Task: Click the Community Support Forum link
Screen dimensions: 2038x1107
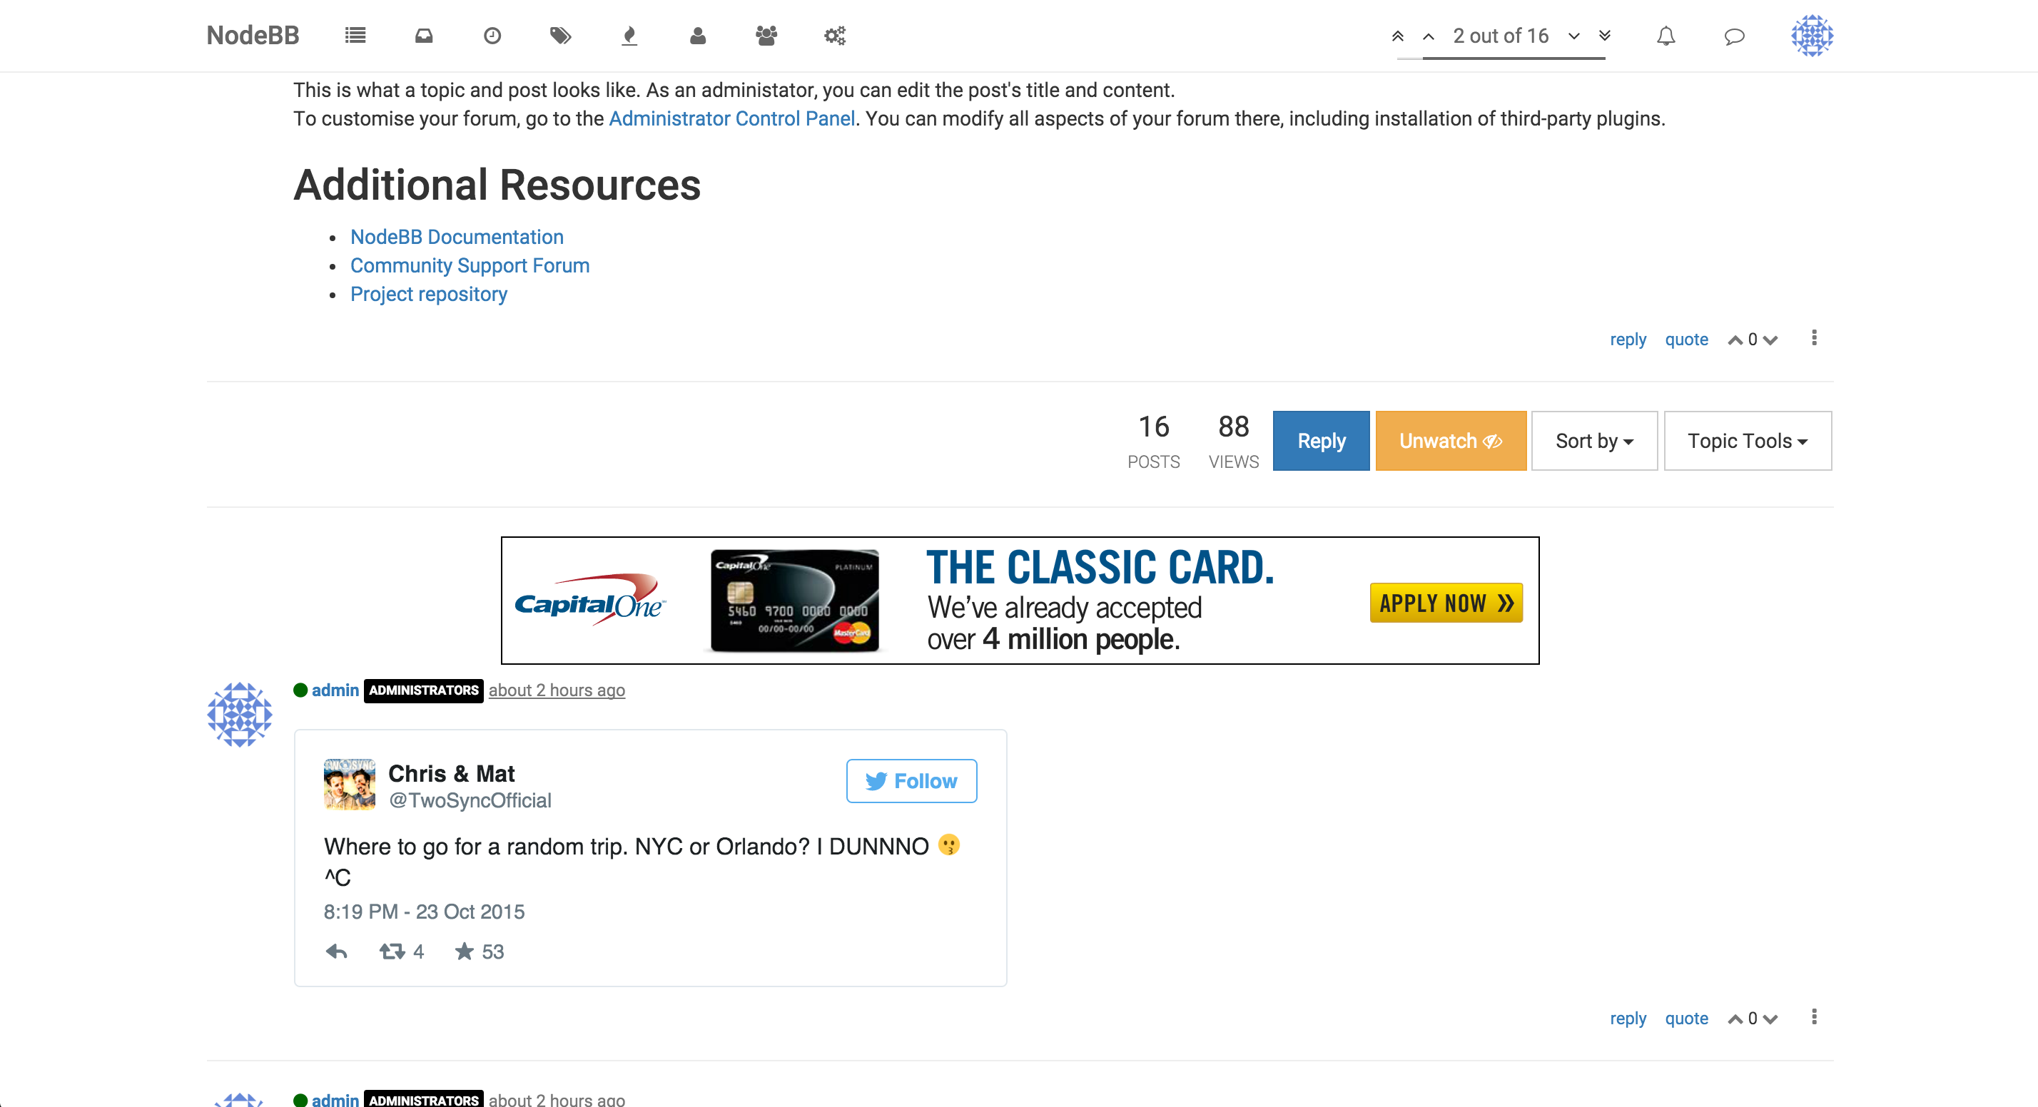Action: (x=469, y=266)
